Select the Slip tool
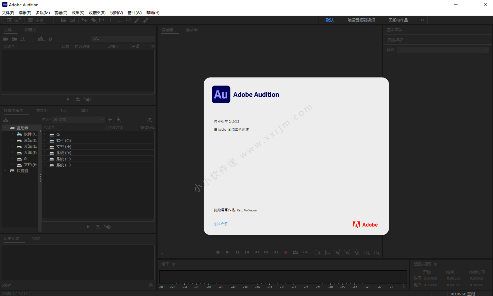Viewport: 493px width, 296px height. (102, 20)
